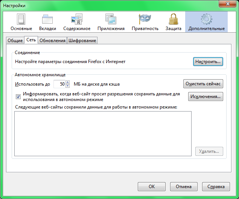Switch to the Обновления tab
This screenshot has height=199, width=239.
coord(52,41)
